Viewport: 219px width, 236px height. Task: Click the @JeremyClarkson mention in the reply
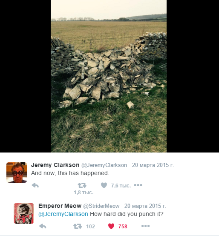(63, 214)
